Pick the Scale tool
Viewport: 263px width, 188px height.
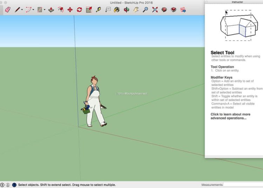point(89,10)
